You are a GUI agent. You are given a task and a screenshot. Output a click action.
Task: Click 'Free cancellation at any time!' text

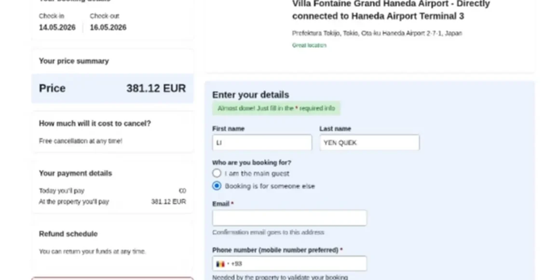tap(80, 141)
